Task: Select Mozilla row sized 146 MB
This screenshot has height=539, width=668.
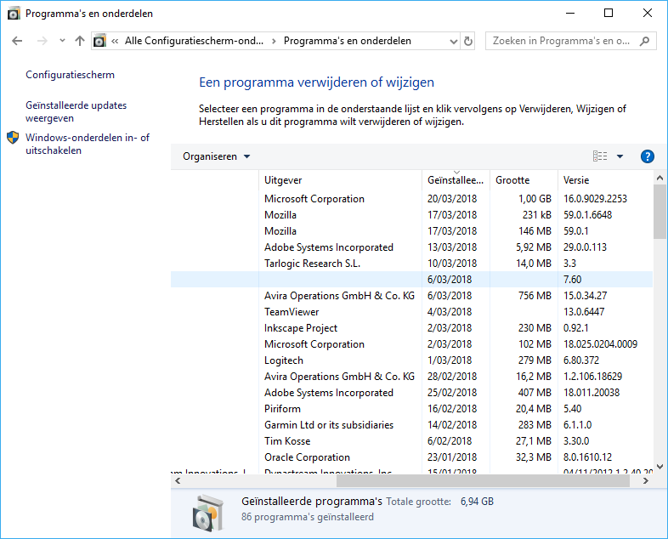Action: (x=411, y=231)
